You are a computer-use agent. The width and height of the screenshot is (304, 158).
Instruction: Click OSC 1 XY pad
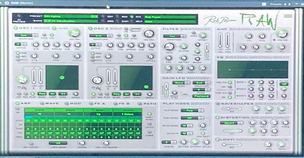coord(62,77)
